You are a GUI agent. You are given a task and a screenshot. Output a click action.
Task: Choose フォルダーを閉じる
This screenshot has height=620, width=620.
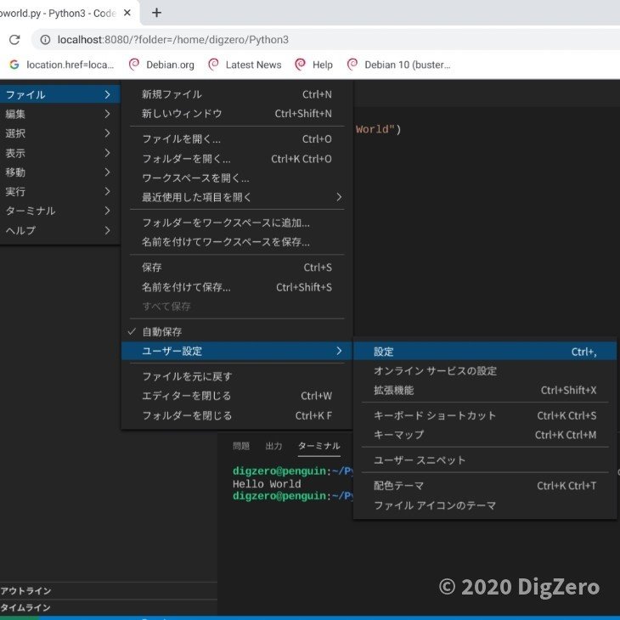pyautogui.click(x=236, y=415)
